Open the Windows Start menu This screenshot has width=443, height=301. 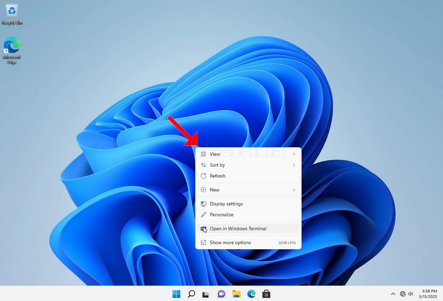coord(177,294)
